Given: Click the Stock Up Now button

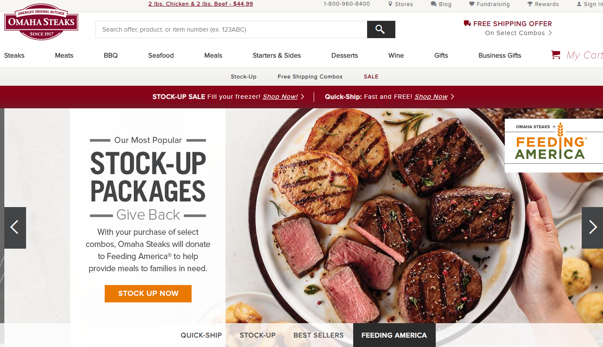Looking at the screenshot, I should tap(148, 294).
